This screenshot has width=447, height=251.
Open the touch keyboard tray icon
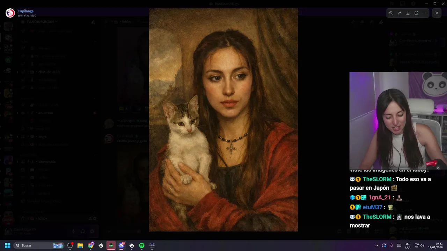click(x=399, y=245)
